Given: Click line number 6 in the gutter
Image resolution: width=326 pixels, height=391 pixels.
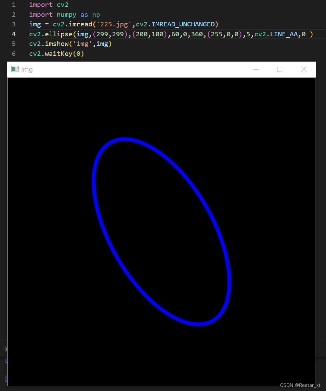Looking at the screenshot, I should [x=14, y=54].
